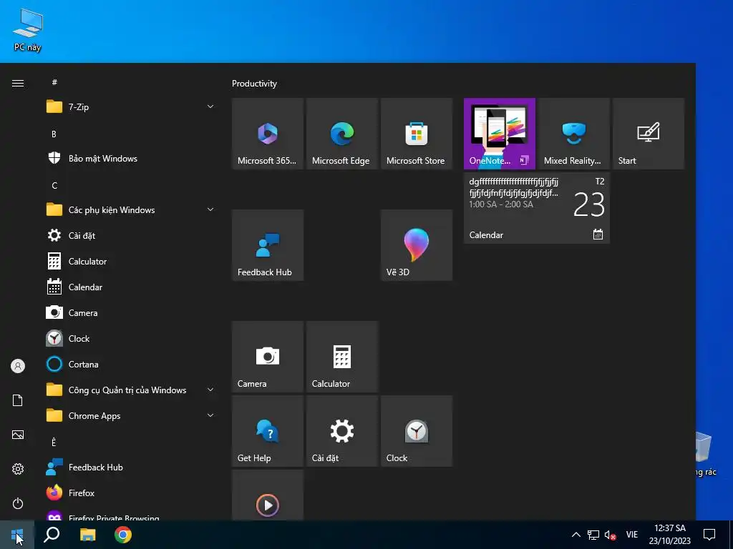Open Cài đặt in the app list
Screen dimensions: 733x549
[x=130, y=236]
